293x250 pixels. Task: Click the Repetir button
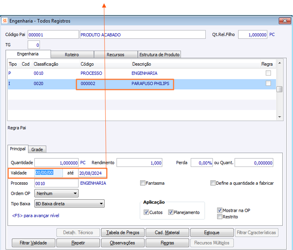[x=78, y=243]
